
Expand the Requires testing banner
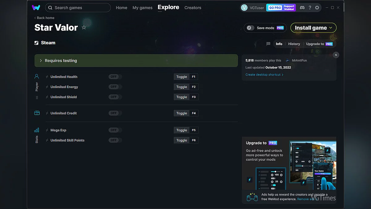pos(136,61)
